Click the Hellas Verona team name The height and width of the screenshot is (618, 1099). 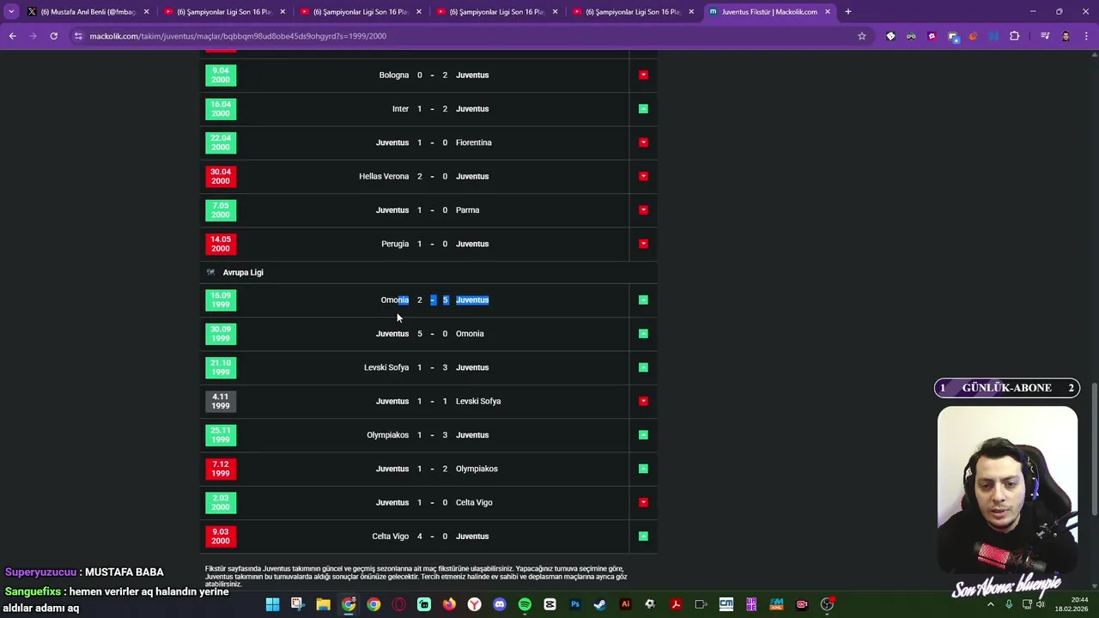384,176
